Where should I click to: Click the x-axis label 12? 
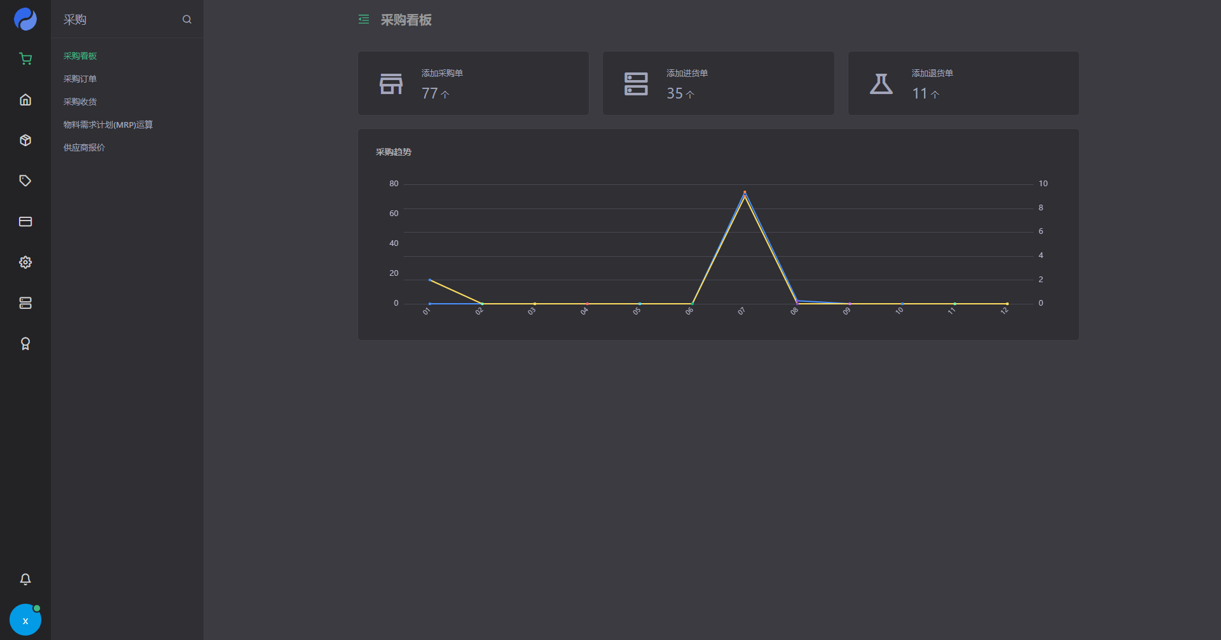point(1005,311)
